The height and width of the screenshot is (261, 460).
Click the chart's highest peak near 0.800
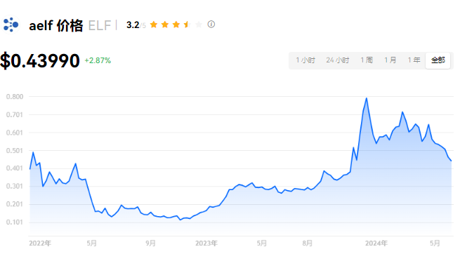click(367, 98)
